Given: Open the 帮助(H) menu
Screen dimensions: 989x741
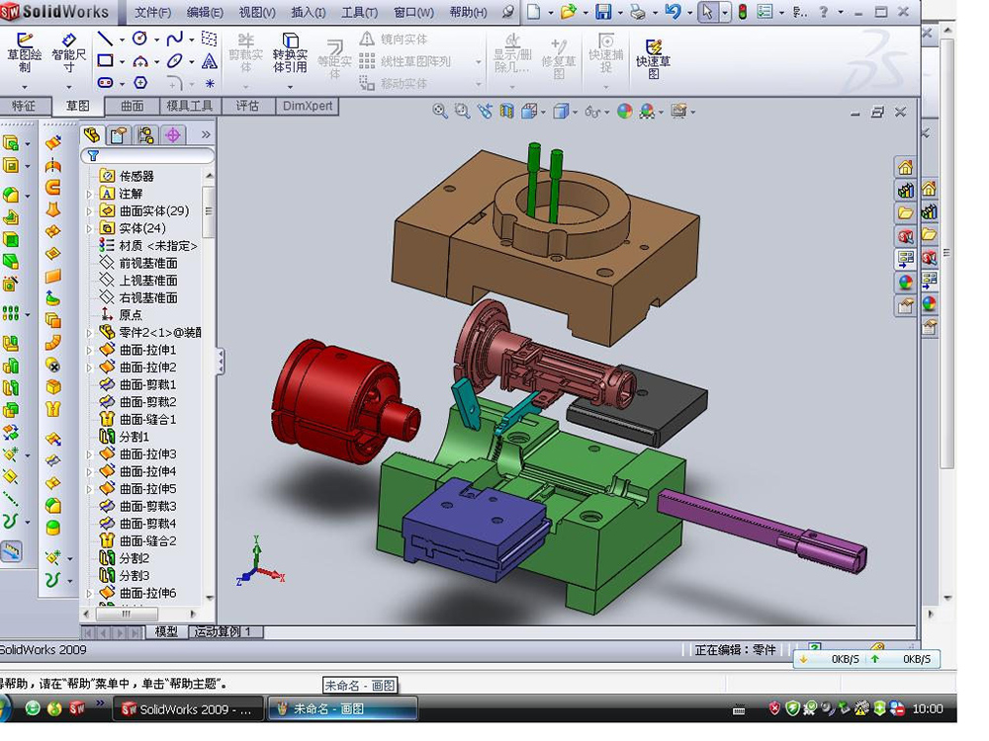Looking at the screenshot, I should point(468,12).
